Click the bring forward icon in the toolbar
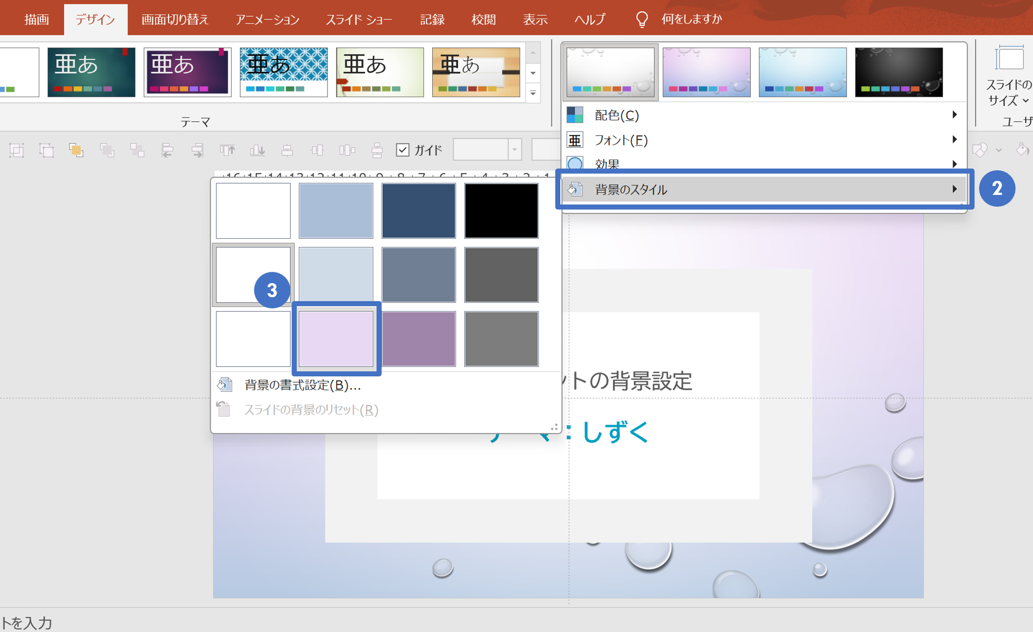 [77, 150]
